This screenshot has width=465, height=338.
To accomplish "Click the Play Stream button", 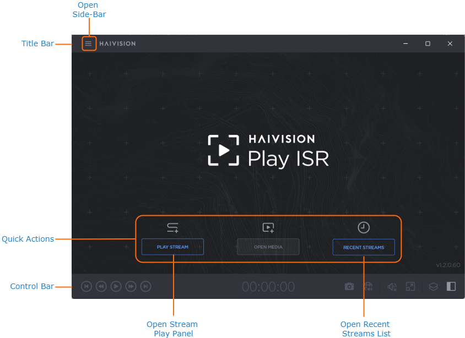I will pos(172,247).
